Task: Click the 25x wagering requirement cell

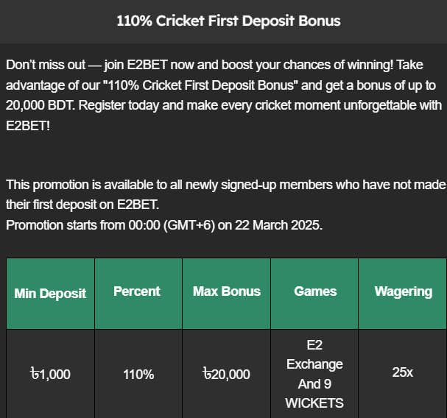Action: (x=403, y=372)
